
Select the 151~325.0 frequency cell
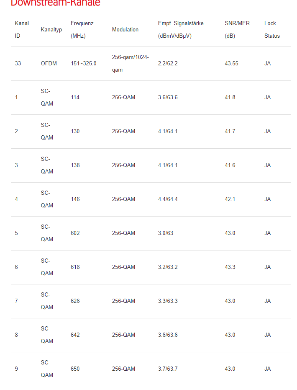[x=84, y=64]
